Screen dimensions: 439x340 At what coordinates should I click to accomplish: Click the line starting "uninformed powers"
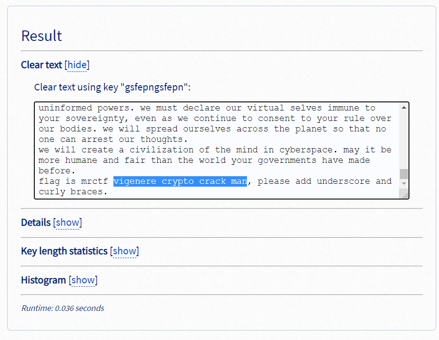coord(207,108)
